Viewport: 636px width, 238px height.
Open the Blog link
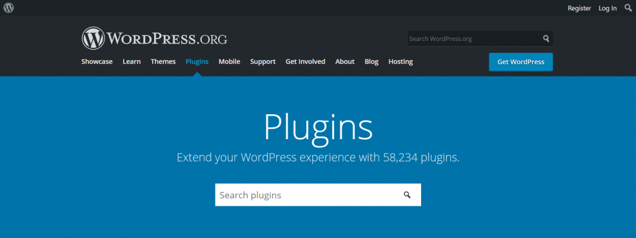click(x=371, y=62)
